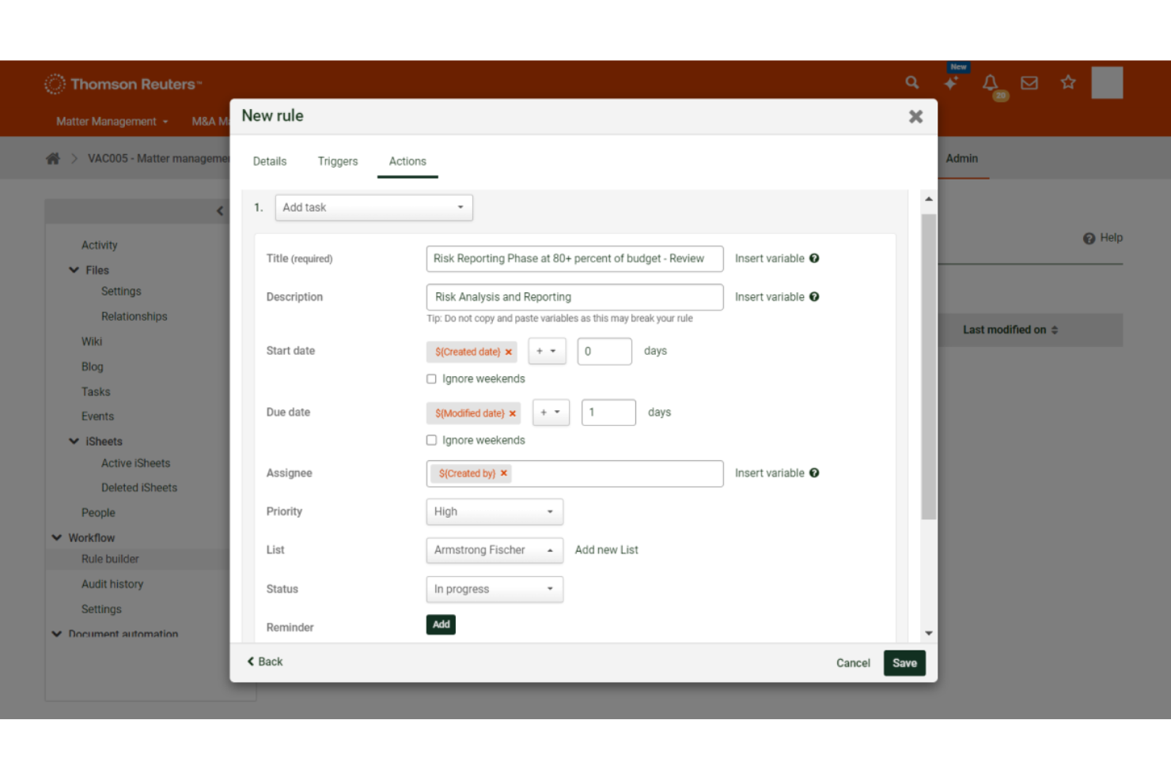The height and width of the screenshot is (780, 1171).
Task: Collapse the iSheets tree section
Action: (x=74, y=442)
